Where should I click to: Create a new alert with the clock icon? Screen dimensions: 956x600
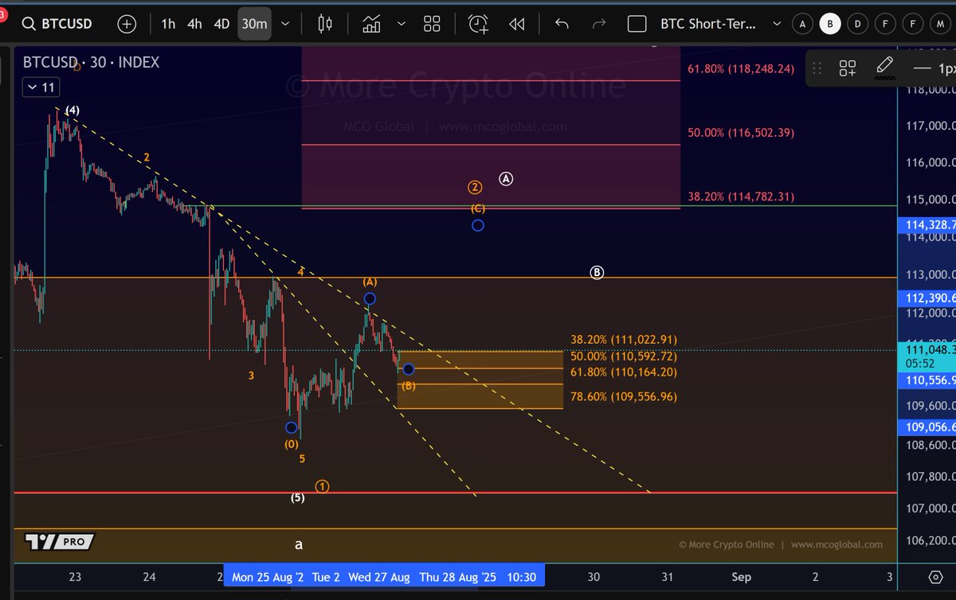(478, 24)
